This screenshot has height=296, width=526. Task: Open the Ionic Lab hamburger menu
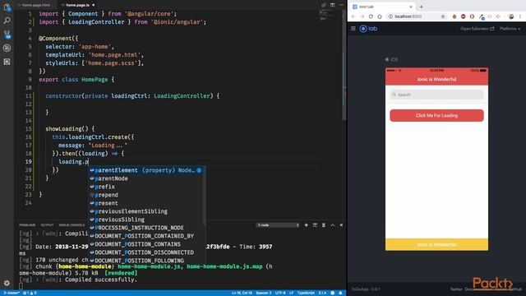pos(353,29)
